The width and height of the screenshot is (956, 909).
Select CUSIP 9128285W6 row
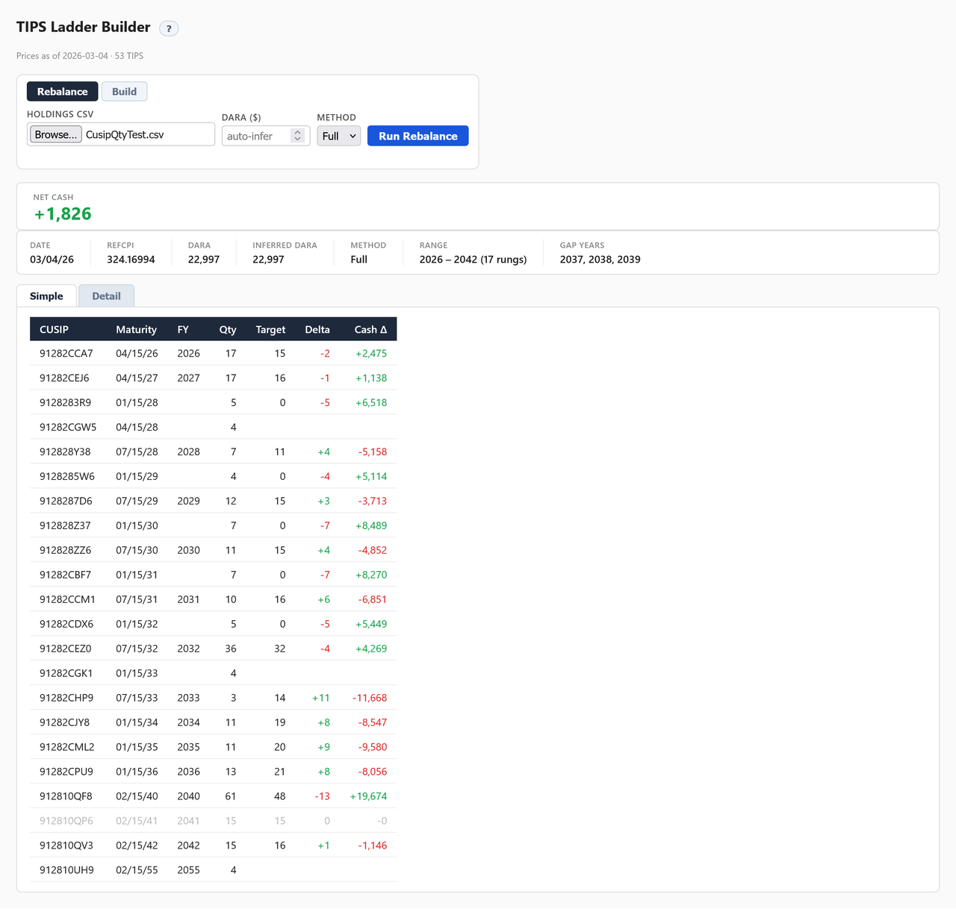click(213, 477)
